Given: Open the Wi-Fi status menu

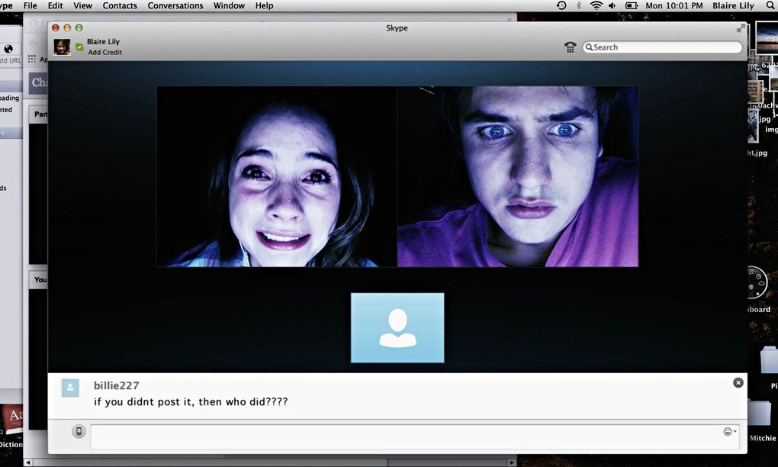Looking at the screenshot, I should (x=596, y=5).
